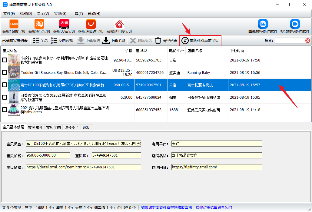Click thumbnail of 富士DE100 printer item

pos(14,85)
